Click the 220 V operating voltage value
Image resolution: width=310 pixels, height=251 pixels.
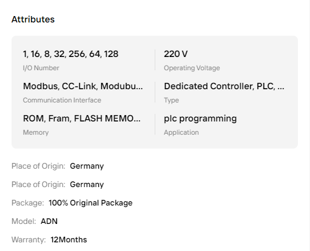pos(176,54)
